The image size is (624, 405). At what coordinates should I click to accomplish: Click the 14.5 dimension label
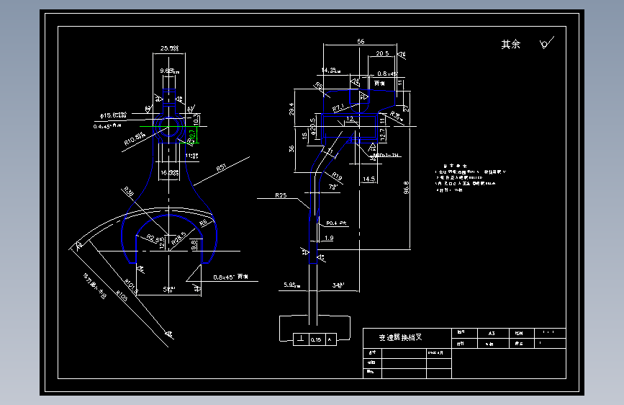369,179
